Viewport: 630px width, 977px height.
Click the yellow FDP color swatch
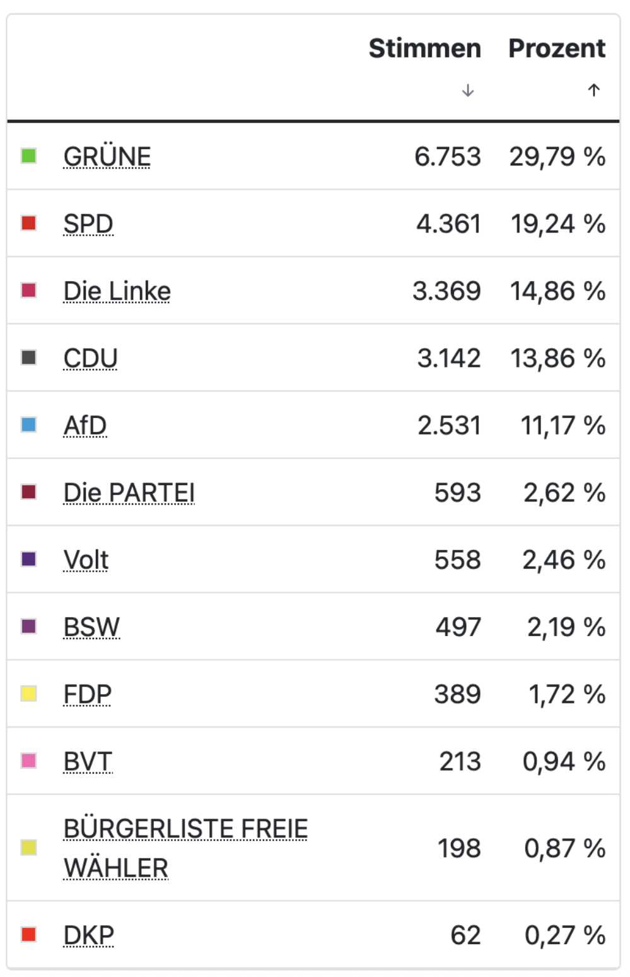(28, 693)
